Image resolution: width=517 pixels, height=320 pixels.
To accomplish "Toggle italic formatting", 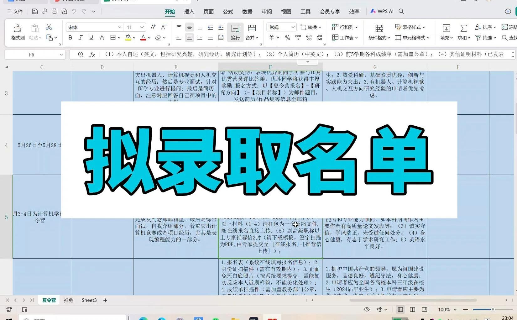I will [81, 38].
